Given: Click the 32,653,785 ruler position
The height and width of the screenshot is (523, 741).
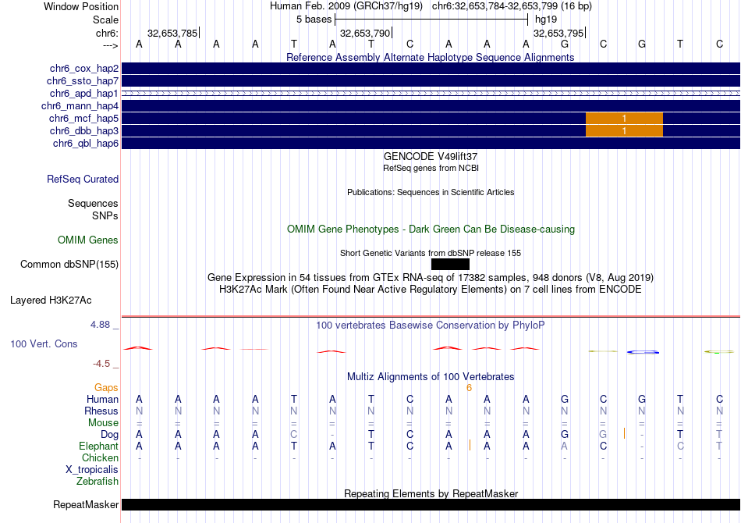Looking at the screenshot, I should pos(172,33).
